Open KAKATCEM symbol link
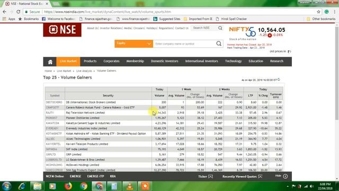 [52, 123]
